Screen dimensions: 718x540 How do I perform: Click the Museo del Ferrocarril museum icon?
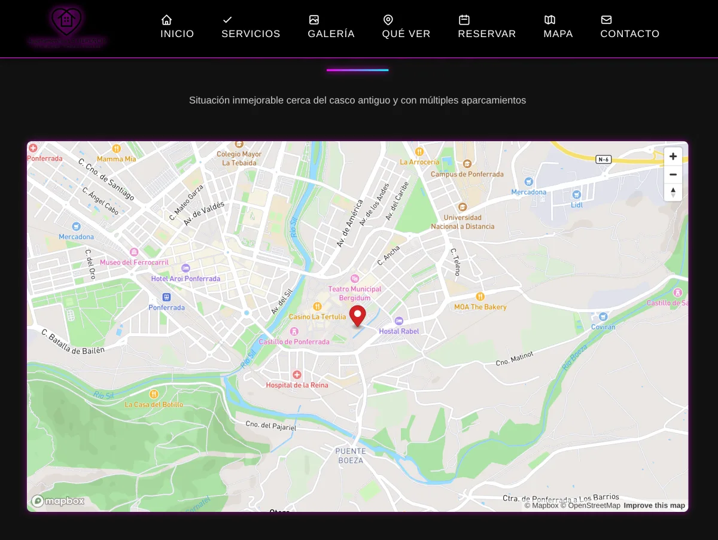[134, 251]
